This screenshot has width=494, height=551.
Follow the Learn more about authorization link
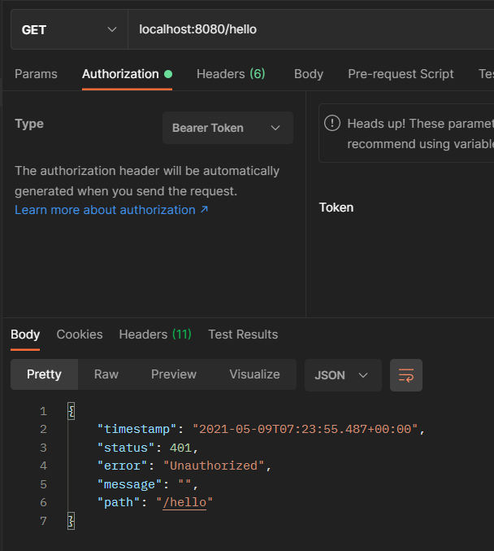[x=111, y=210]
